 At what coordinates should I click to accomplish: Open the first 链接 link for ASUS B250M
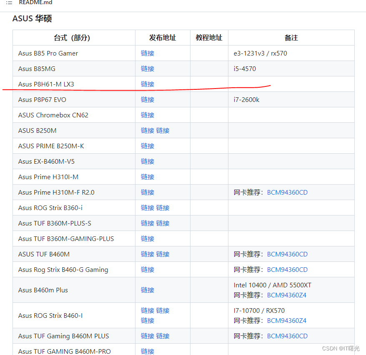[148, 130]
